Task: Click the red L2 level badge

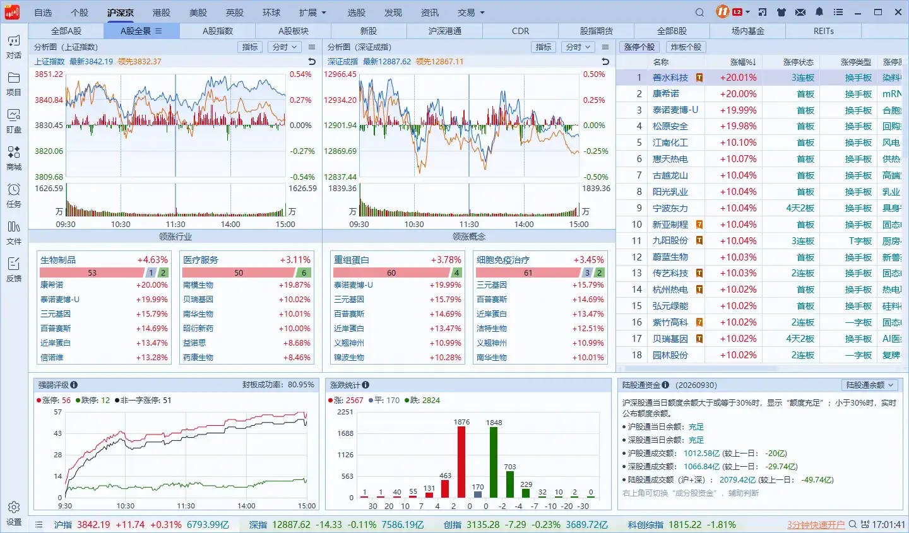Action: [737, 12]
